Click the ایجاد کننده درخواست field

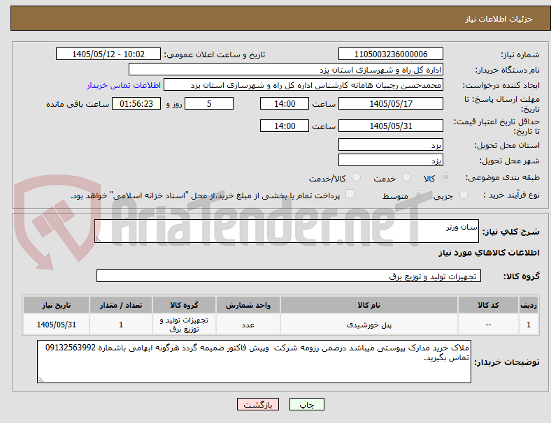(303, 85)
